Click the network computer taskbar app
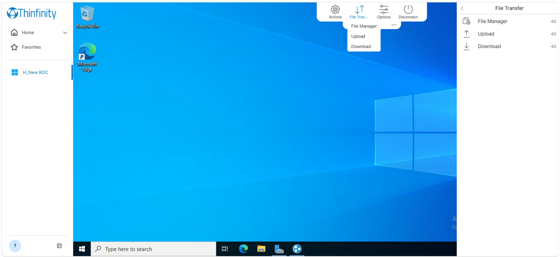This screenshot has height=257, width=560. pos(279,249)
